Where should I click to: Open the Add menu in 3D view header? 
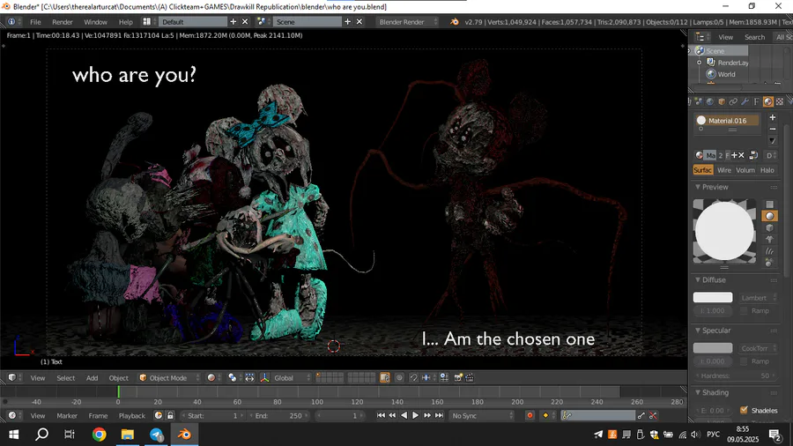click(92, 378)
